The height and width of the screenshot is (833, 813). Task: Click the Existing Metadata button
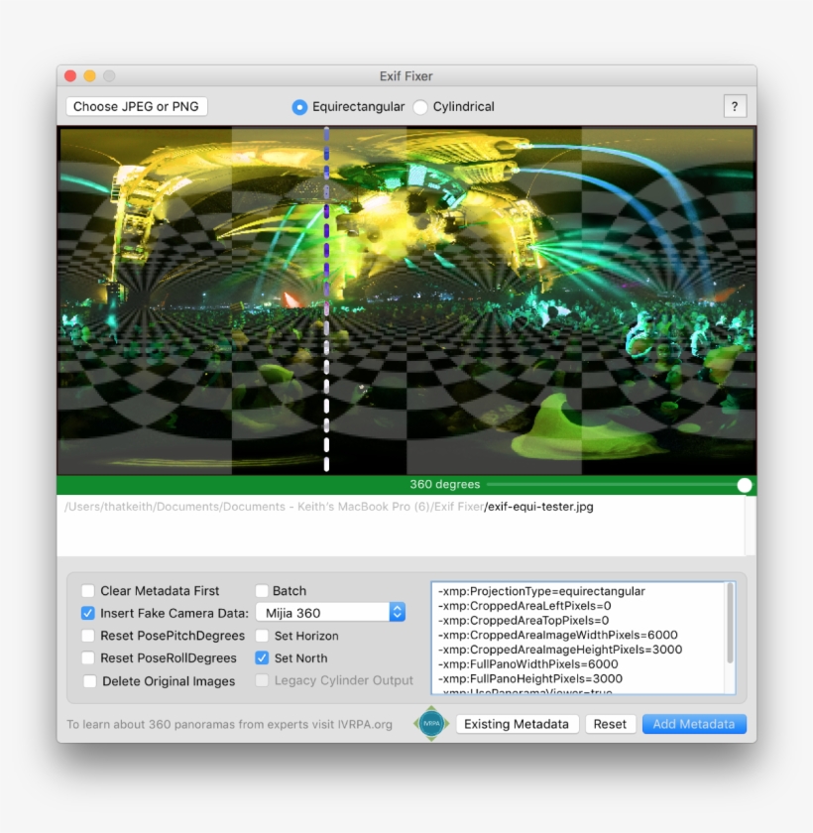pos(517,724)
